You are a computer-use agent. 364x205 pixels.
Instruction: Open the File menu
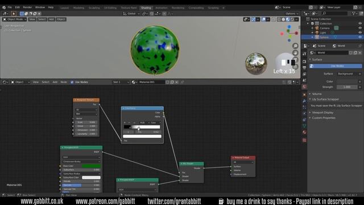(x=10, y=7)
